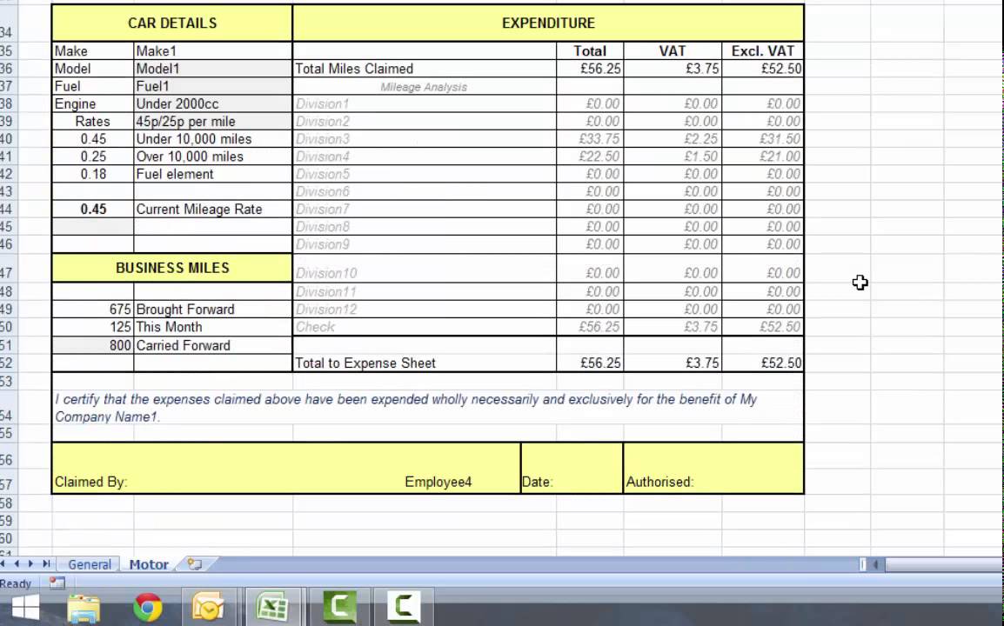The width and height of the screenshot is (1004, 626).
Task: Click the 125 This Month value
Action: click(93, 327)
